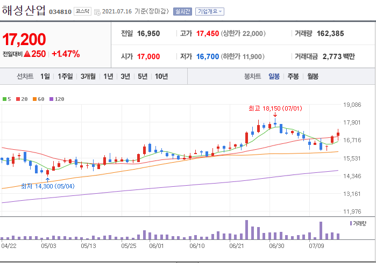The image size is (376, 263).
Task: Switch to 일봉 daily candle chart
Action: coord(274,76)
